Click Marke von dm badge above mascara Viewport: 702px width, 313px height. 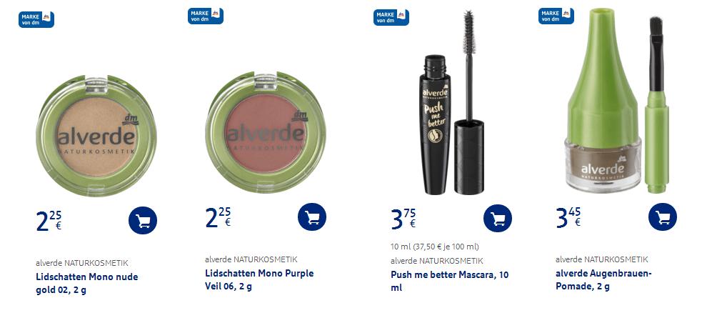coord(391,17)
